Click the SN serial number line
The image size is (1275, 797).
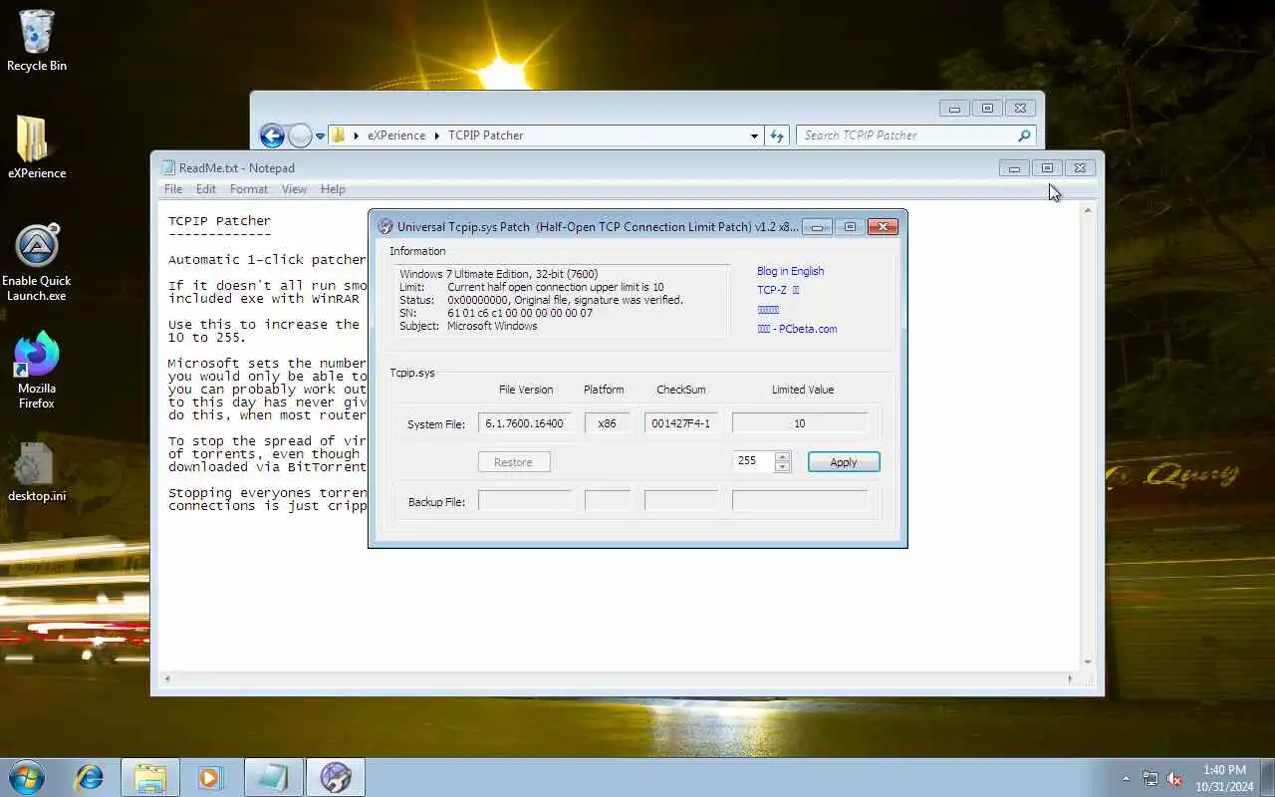[496, 313]
